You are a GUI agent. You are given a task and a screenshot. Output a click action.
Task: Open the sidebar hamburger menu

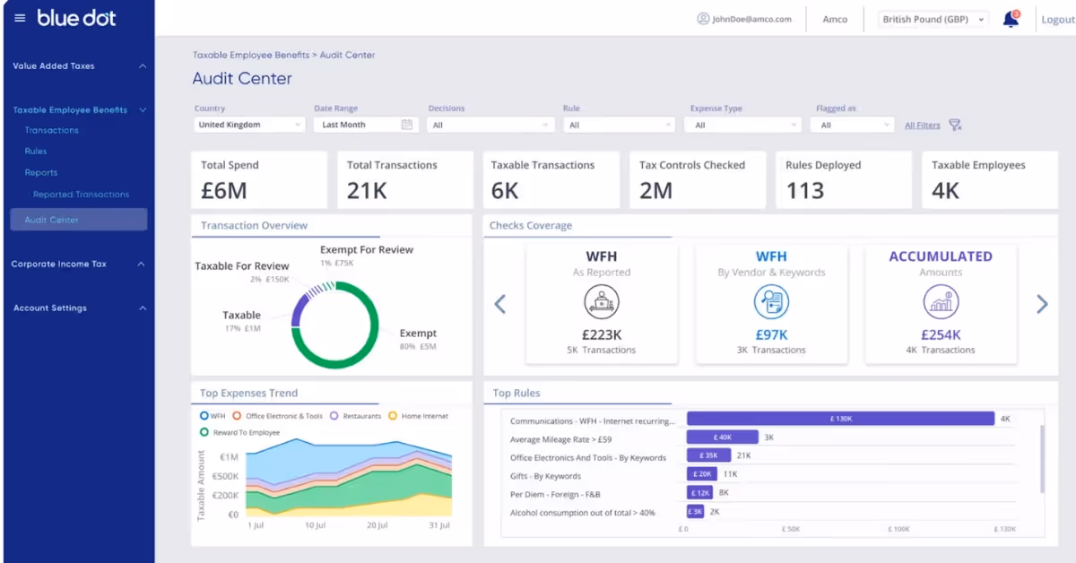[19, 17]
